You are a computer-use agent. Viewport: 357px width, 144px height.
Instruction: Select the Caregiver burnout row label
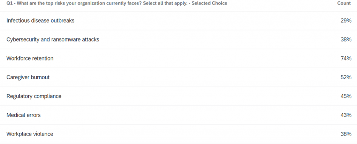coord(28,78)
